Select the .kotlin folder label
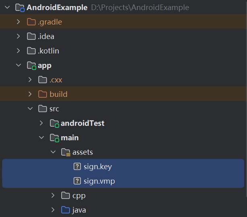 point(48,51)
